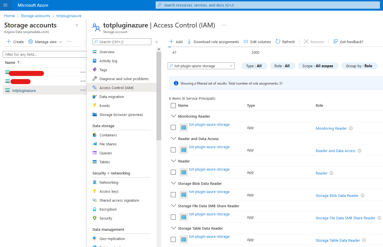The image size is (383, 247).
Task: Click info icon next to Monitoring Reader role
Action: (x=351, y=128)
